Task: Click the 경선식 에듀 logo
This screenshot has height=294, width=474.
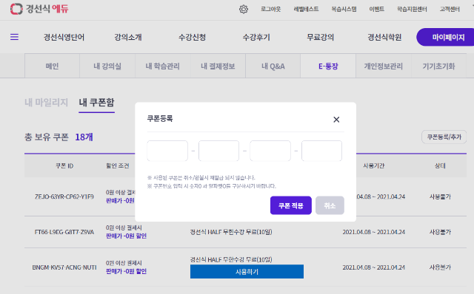Action: [x=39, y=9]
